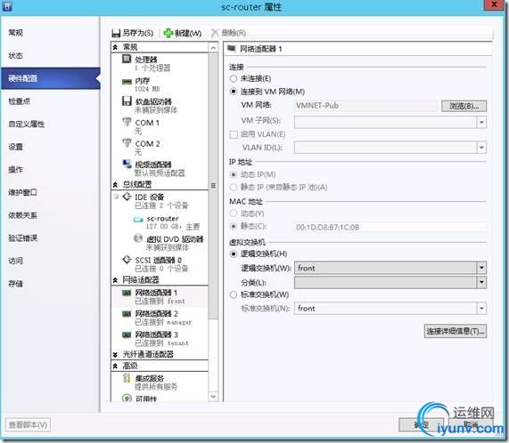Screen dimensions: 509x443
Task: Select the sc-router virtual disk icon
Action: pyautogui.click(x=138, y=220)
